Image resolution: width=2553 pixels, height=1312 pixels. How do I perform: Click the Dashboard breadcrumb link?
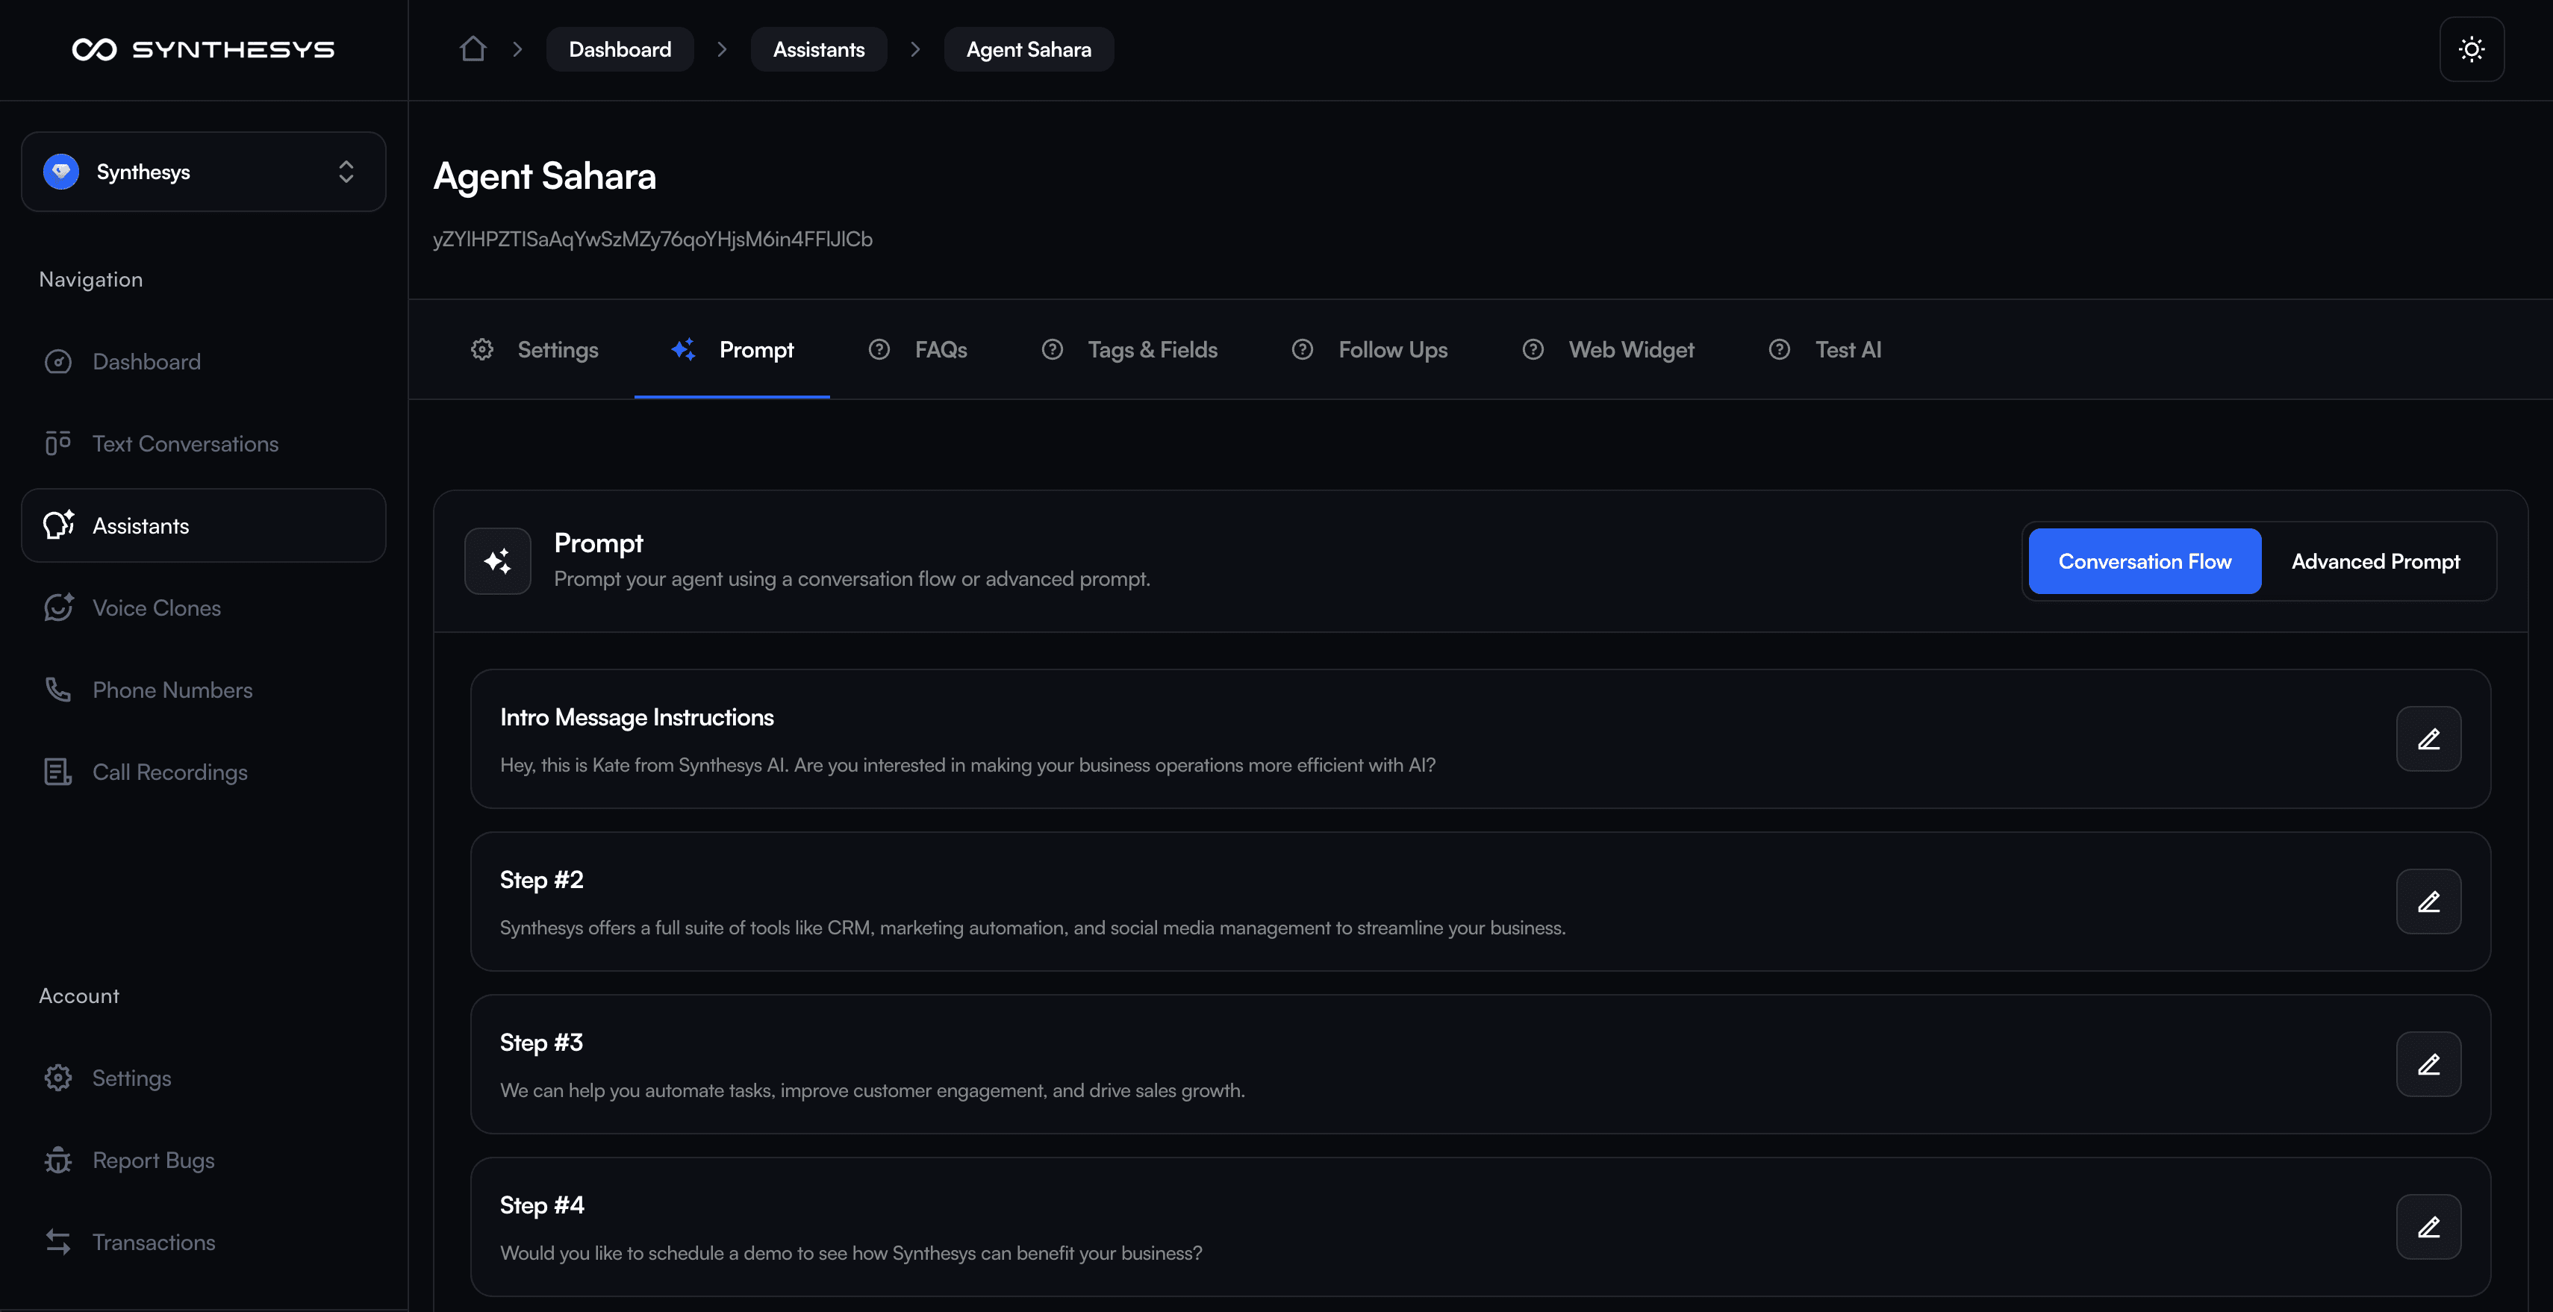(x=620, y=49)
